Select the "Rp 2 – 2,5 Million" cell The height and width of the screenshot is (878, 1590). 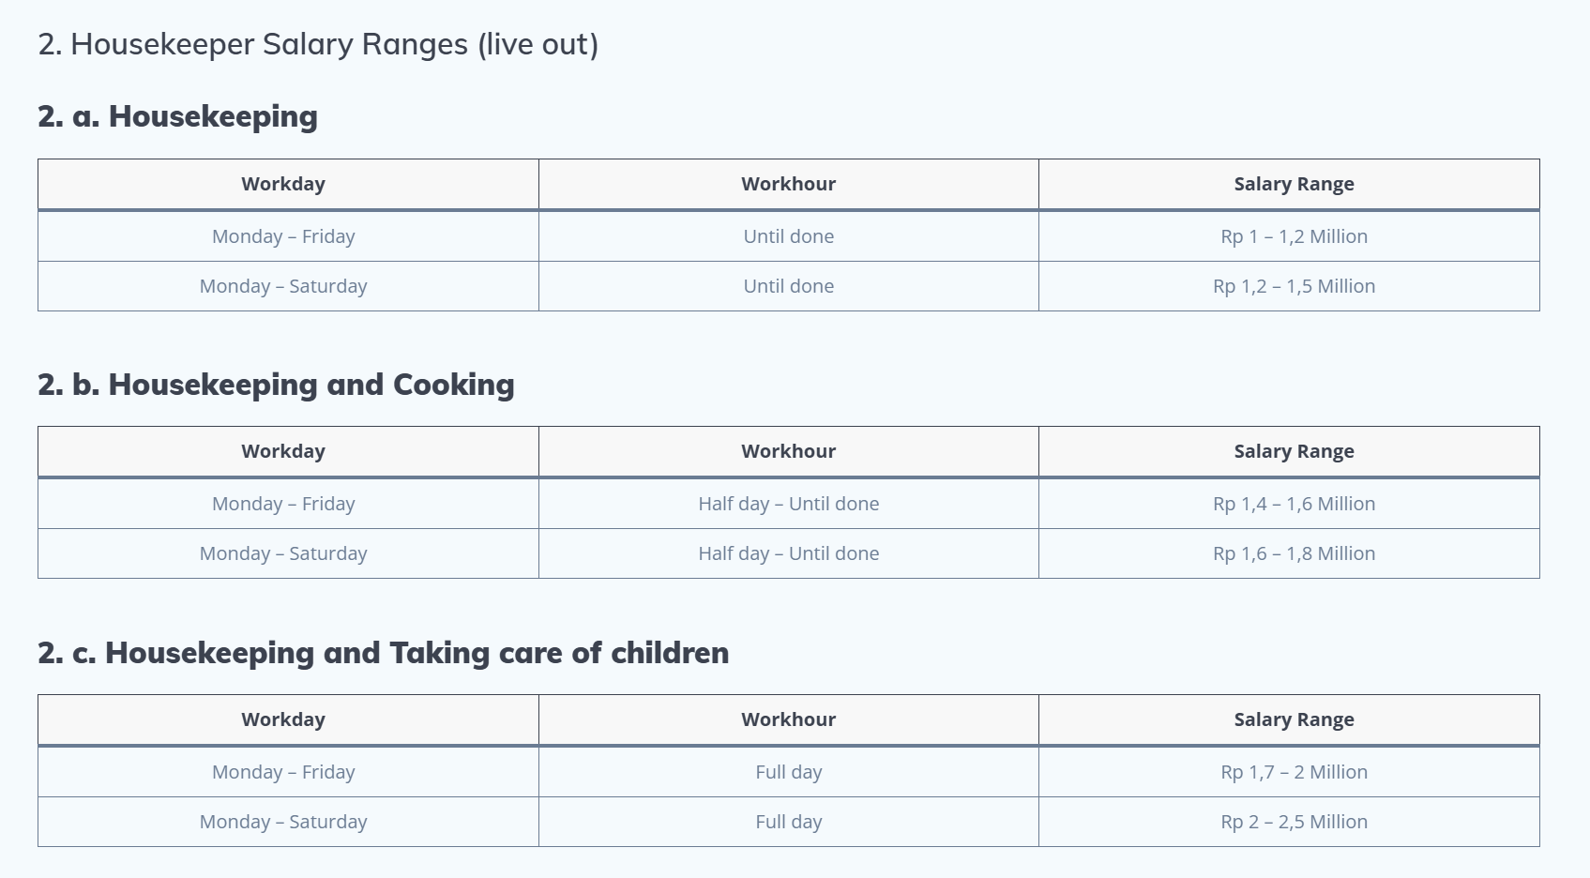click(x=1294, y=822)
